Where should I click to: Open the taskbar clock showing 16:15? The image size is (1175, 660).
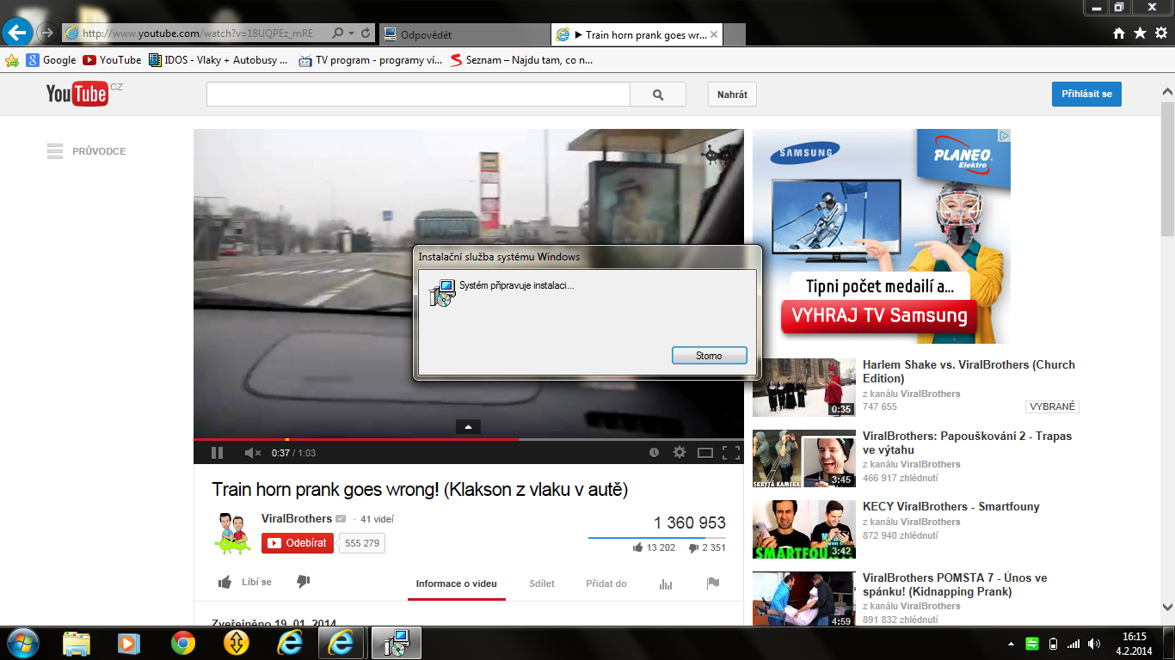[x=1135, y=644]
